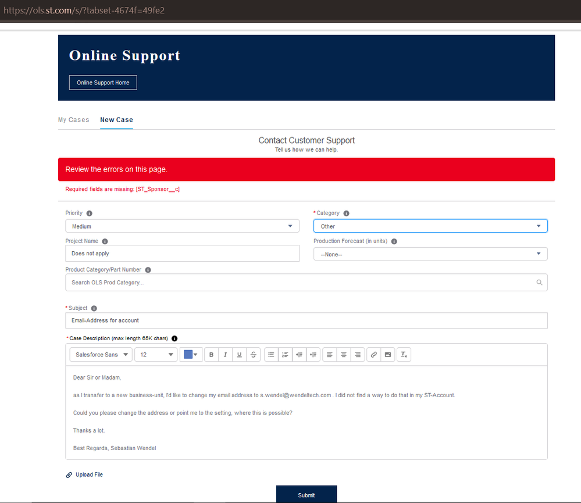This screenshot has height=503, width=581.
Task: Click the 'Review the errors on this page' banner
Action: tap(306, 170)
